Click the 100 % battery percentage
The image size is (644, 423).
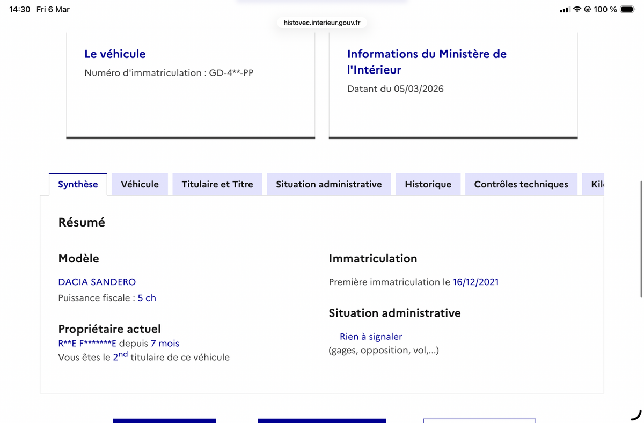(605, 9)
